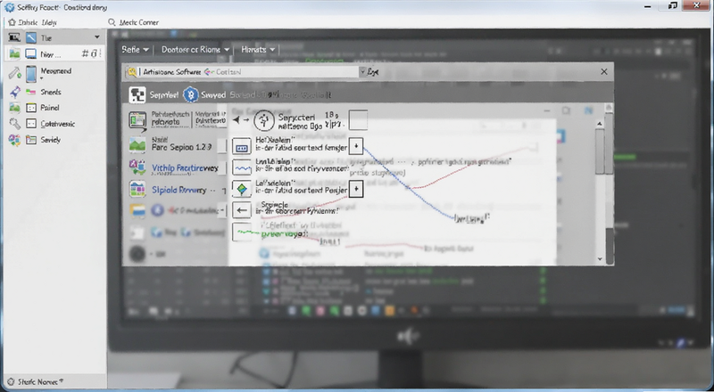This screenshot has width=714, height=392.
Task: Click inside the dialog address field
Action: (x=249, y=72)
